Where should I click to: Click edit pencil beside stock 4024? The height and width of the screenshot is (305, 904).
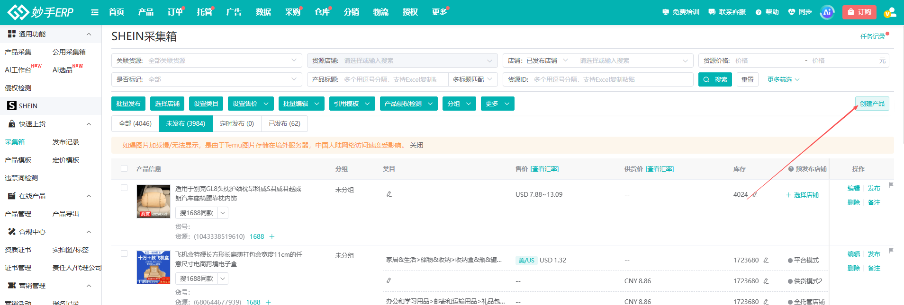(755, 194)
